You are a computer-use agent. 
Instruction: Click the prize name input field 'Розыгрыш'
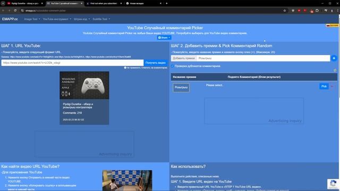click(263, 58)
